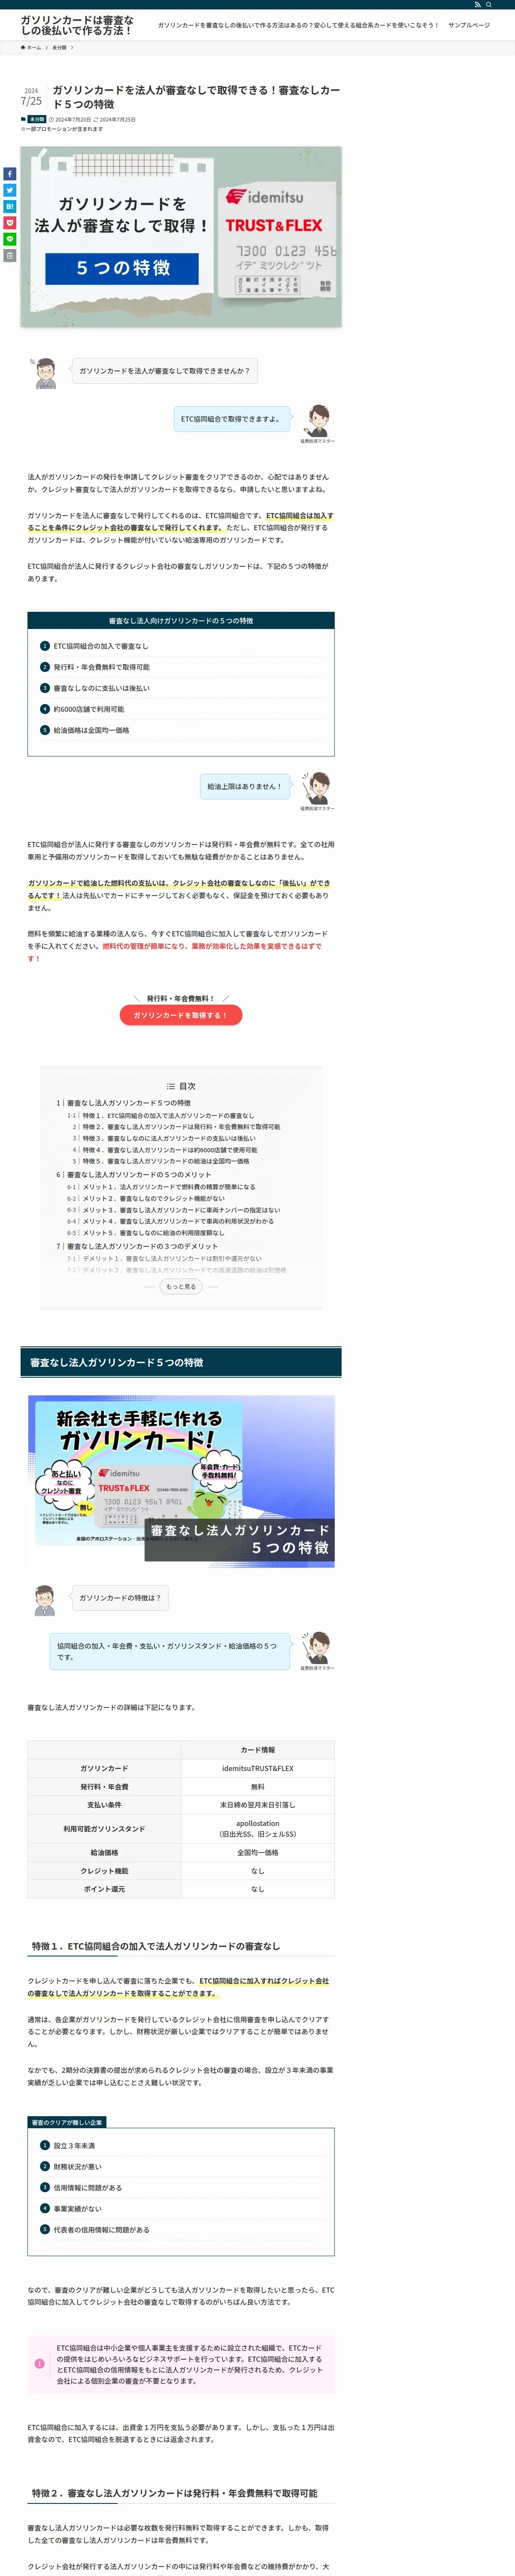Open the 新会社も手軽に作れるガソリンカード banner image
Viewport: 515px width, 2576px height.
(x=181, y=1481)
